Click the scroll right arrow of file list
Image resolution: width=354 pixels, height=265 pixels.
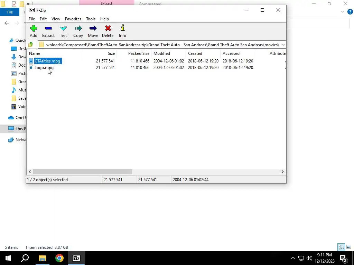point(283,172)
